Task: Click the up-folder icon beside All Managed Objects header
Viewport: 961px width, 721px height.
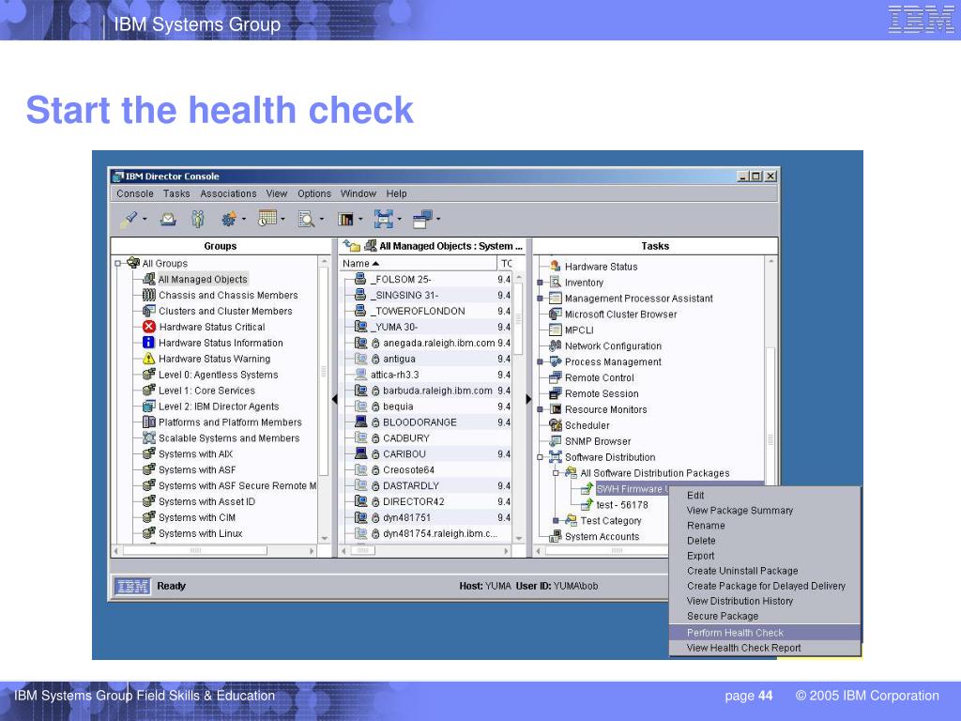Action: (x=351, y=246)
